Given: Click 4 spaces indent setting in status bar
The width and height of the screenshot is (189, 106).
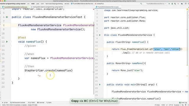Looking at the screenshot, I should tap(177, 105).
